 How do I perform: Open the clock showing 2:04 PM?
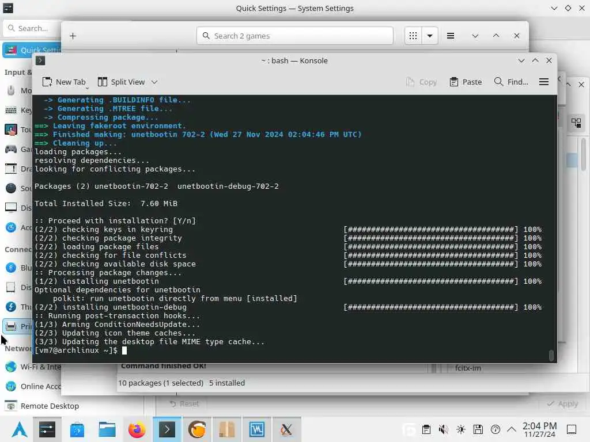coord(539,429)
